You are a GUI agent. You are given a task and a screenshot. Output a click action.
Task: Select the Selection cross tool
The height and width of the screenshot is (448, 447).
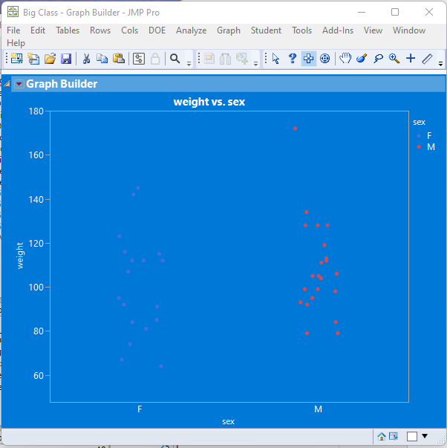click(x=308, y=59)
